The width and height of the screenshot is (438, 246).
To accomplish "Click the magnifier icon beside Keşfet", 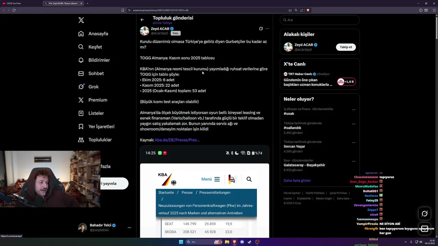I will tap(81, 47).
